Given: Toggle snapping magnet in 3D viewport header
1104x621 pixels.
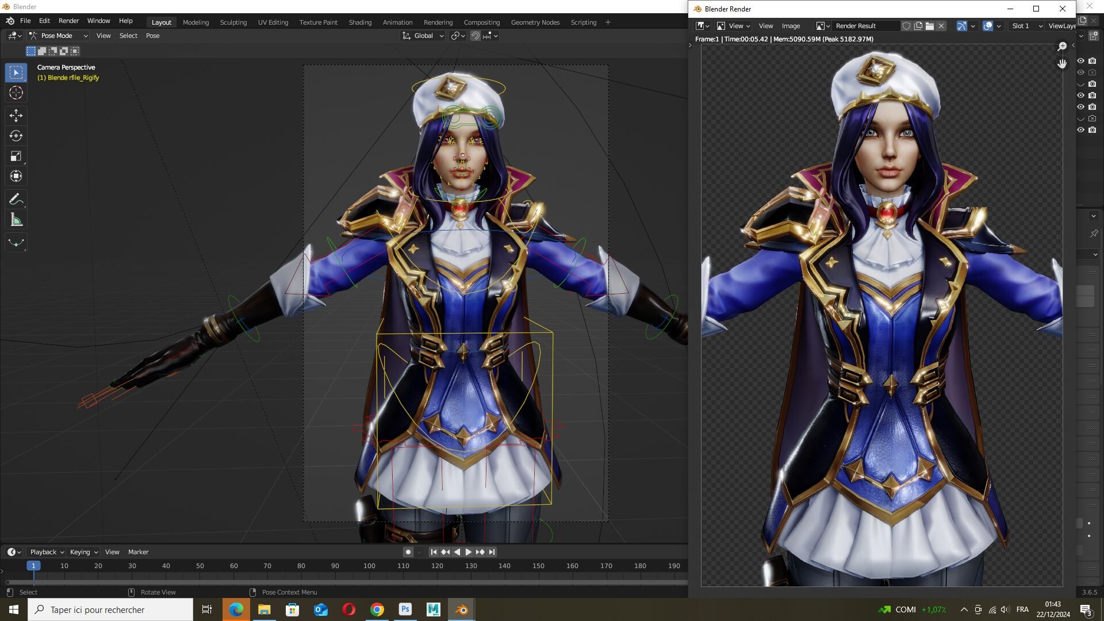Looking at the screenshot, I should 476,36.
